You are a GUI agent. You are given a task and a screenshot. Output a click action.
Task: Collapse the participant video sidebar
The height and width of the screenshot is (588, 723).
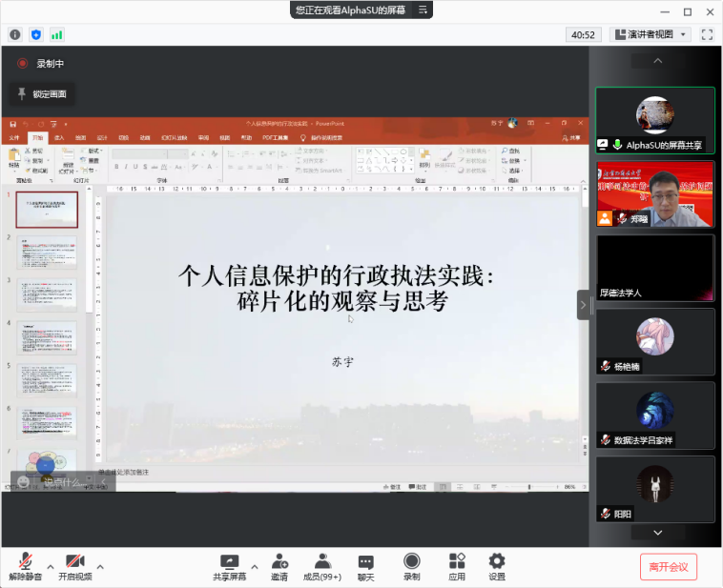pos(583,305)
